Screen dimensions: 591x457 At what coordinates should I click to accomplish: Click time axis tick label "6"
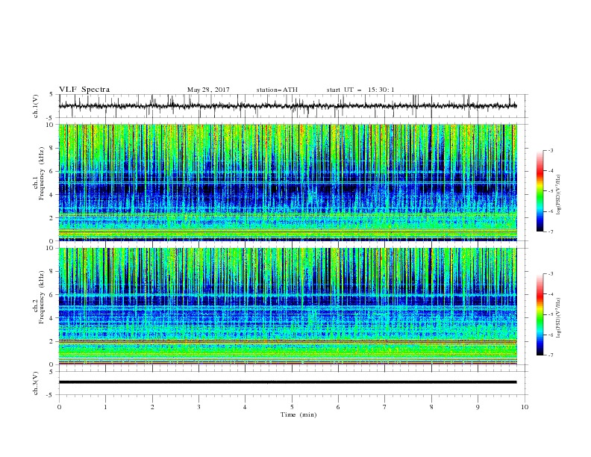point(338,407)
